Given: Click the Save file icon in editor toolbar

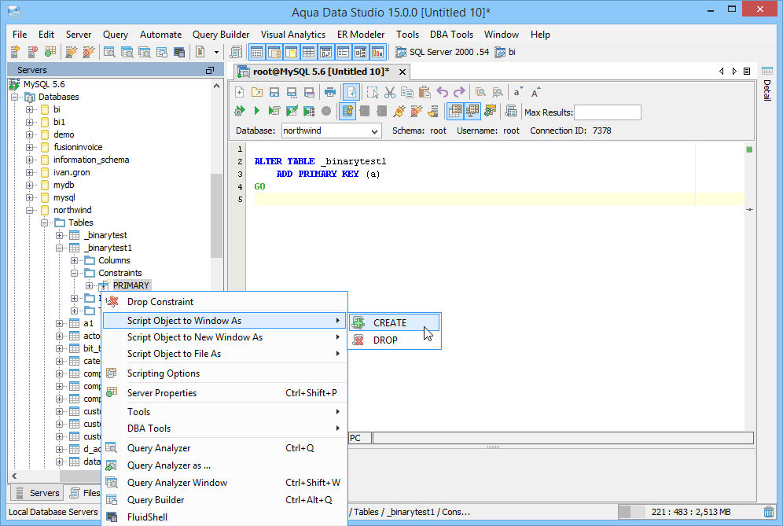Looking at the screenshot, I should click(x=274, y=93).
